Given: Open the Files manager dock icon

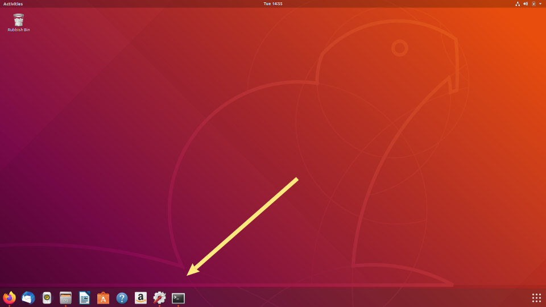Looking at the screenshot, I should pos(65,298).
